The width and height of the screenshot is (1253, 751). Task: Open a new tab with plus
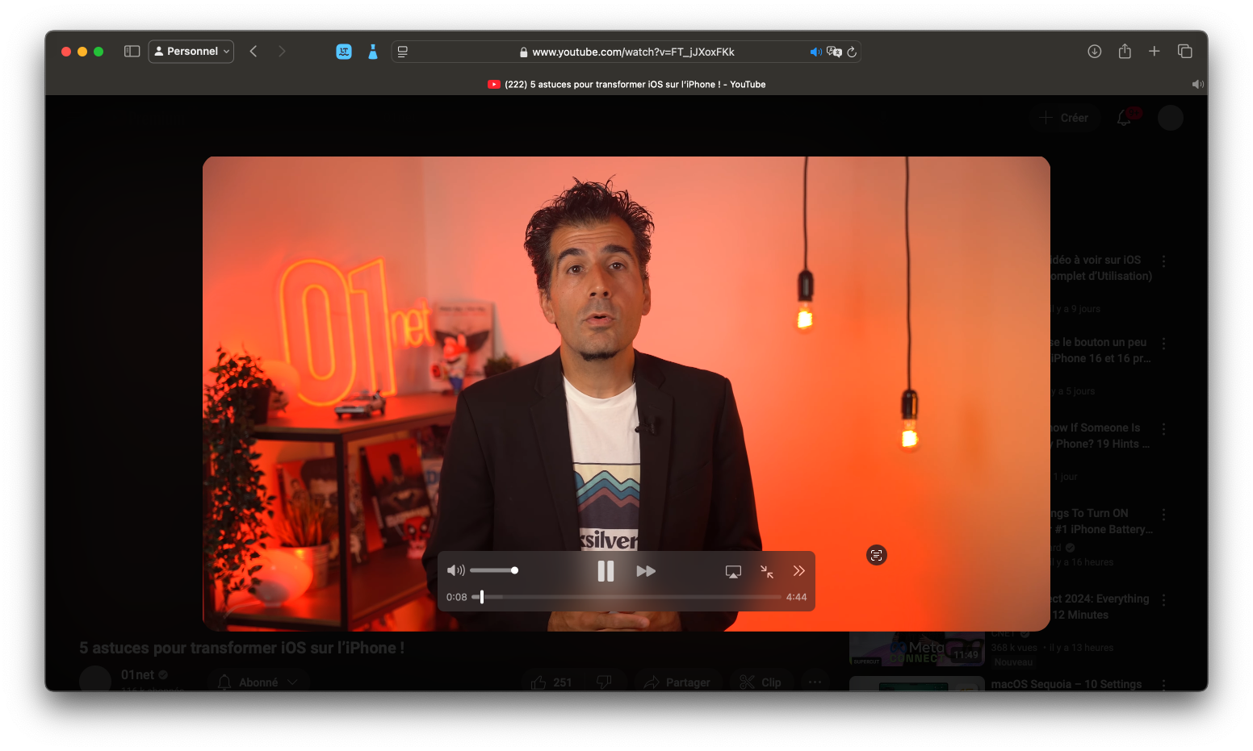(1155, 51)
